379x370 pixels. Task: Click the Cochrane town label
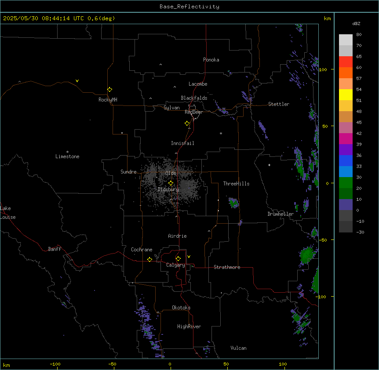(x=142, y=250)
